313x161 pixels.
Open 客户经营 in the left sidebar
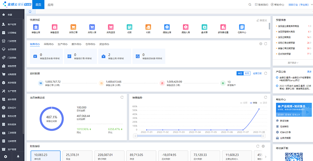point(12,24)
